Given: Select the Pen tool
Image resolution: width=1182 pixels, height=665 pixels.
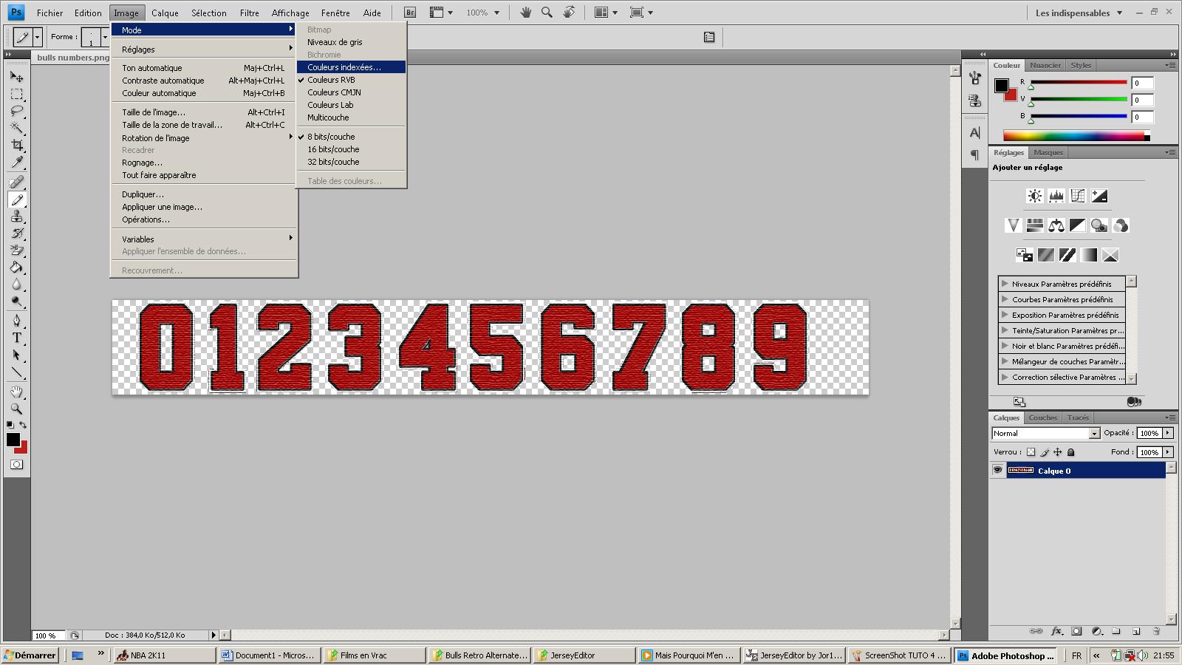Looking at the screenshot, I should (16, 321).
